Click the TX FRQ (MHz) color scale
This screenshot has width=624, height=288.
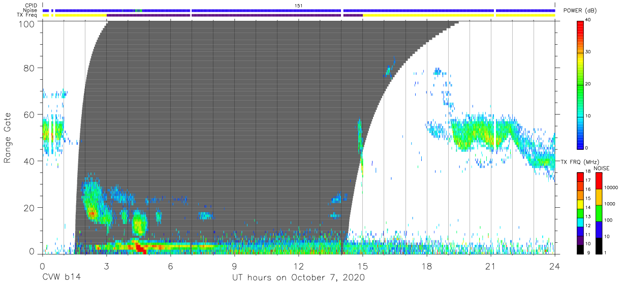click(580, 212)
